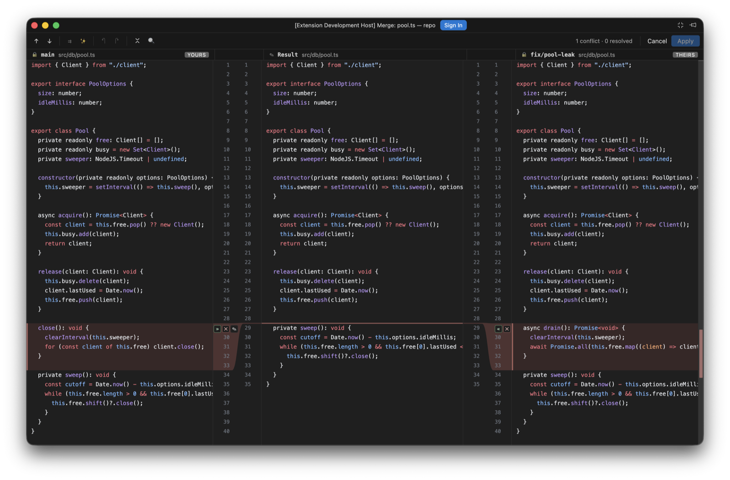Click 'size: number;' in Result pane

tap(295, 93)
